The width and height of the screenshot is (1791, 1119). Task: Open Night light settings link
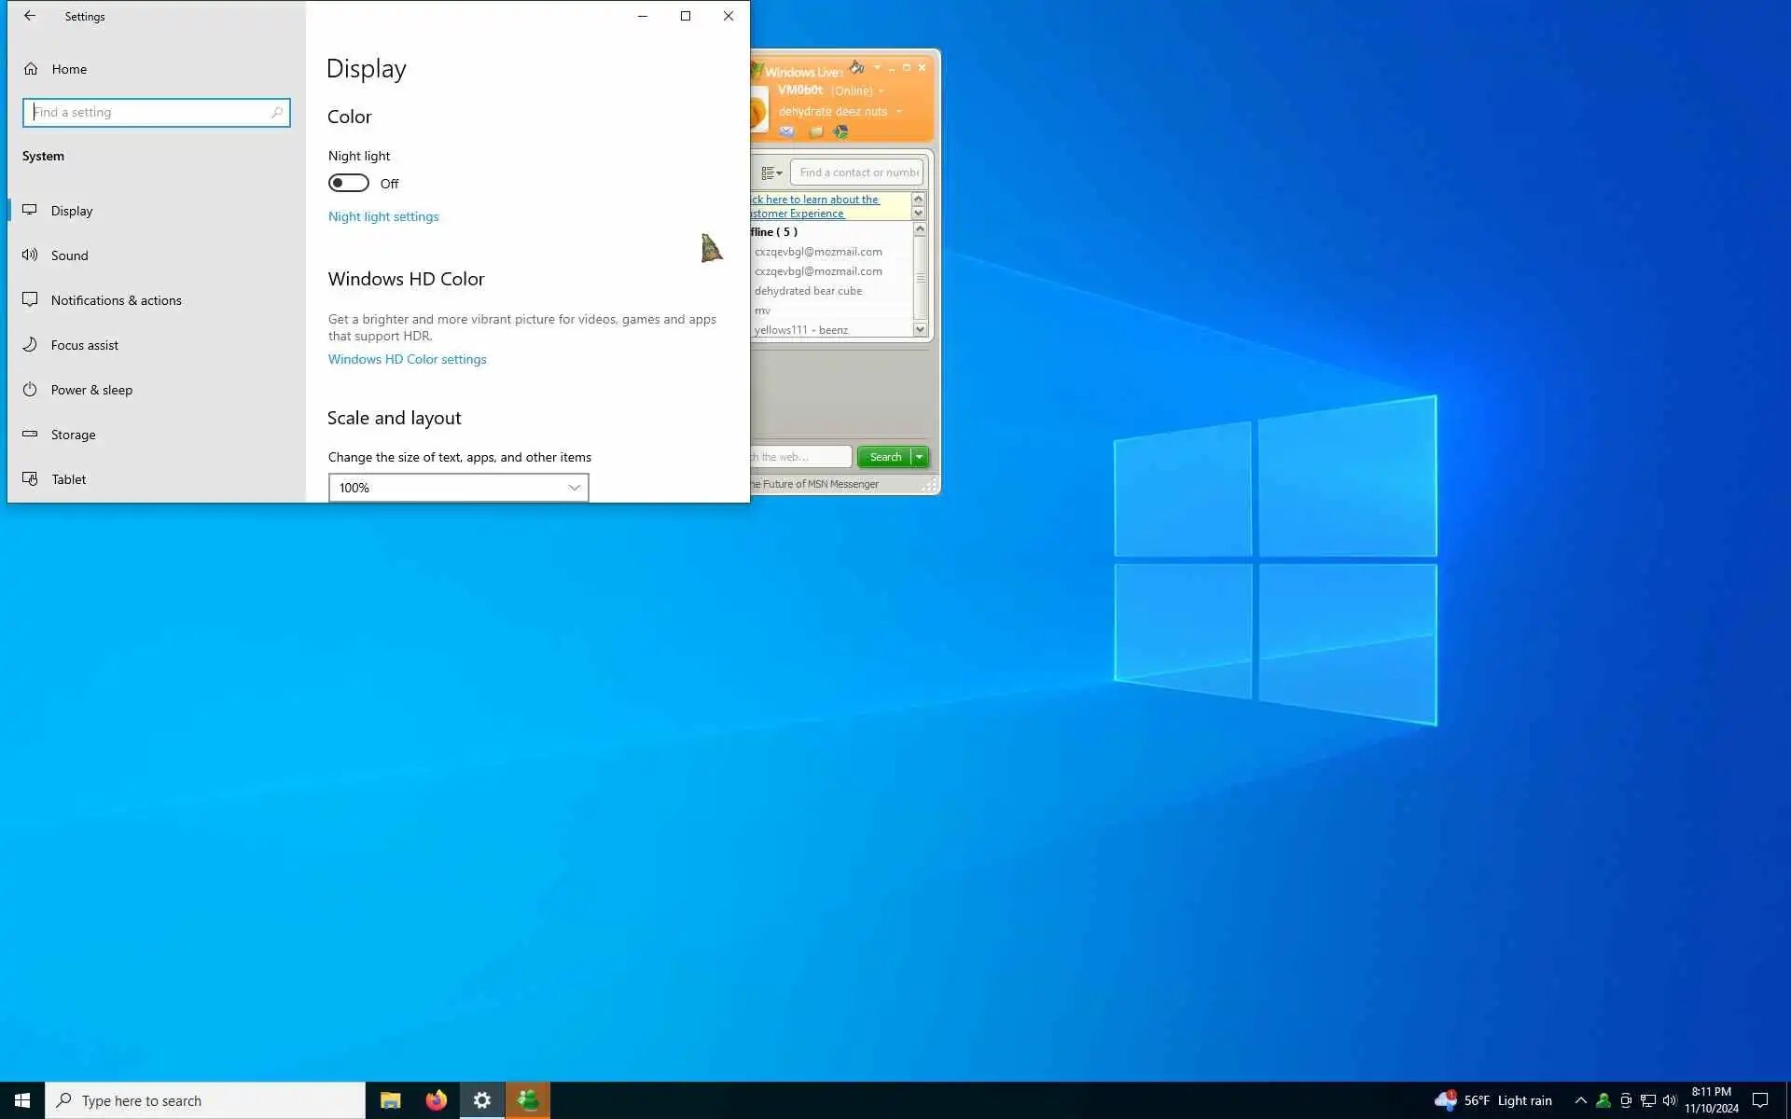(382, 216)
